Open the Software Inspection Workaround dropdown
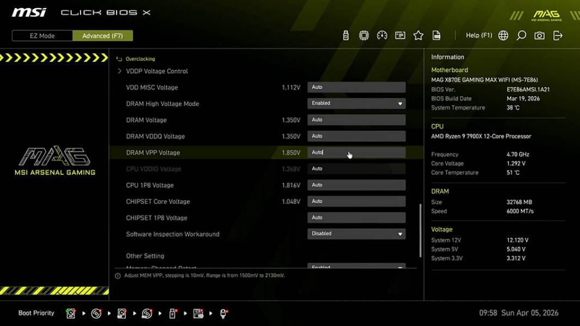580x326 pixels. (356, 233)
